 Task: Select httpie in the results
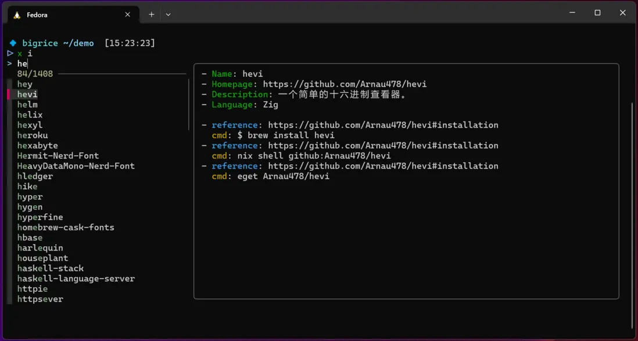pos(33,289)
